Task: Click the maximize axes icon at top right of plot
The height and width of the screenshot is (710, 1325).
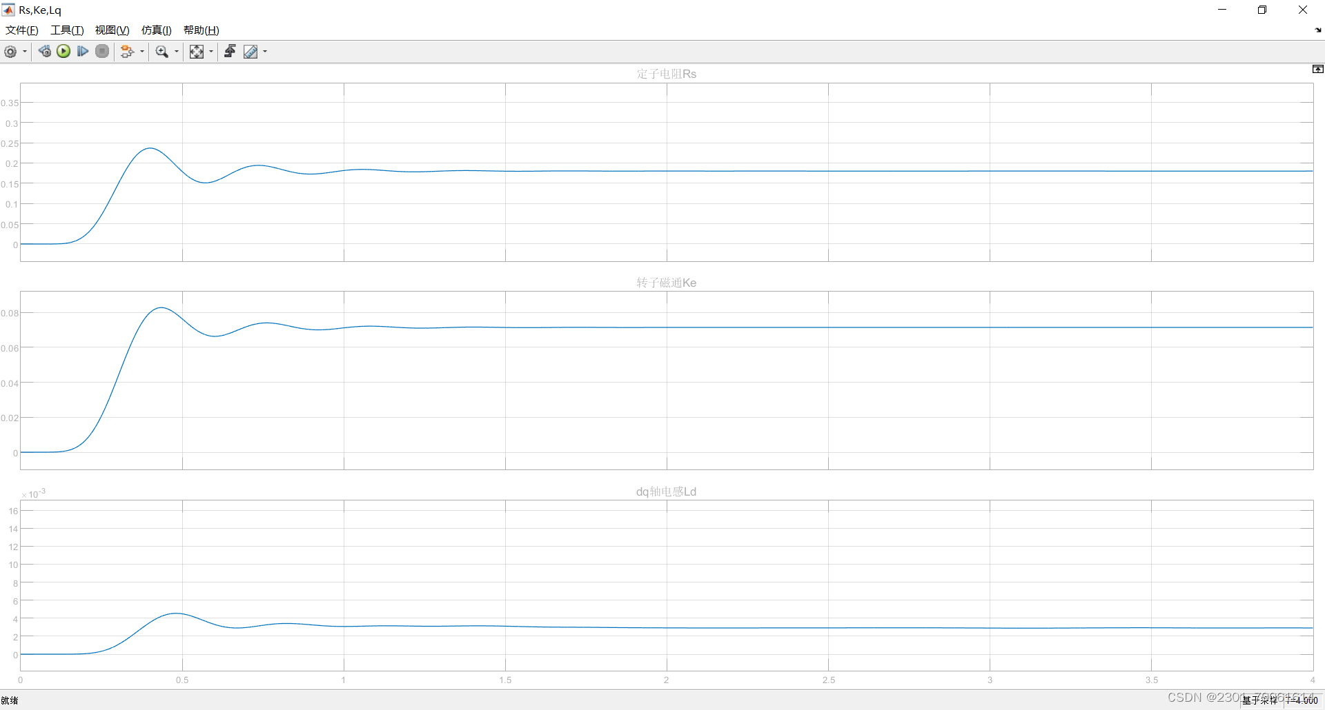Action: 1317,69
